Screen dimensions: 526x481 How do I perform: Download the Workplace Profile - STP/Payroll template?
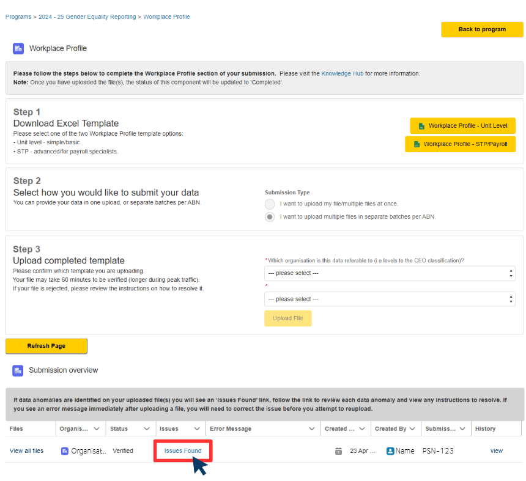click(460, 144)
